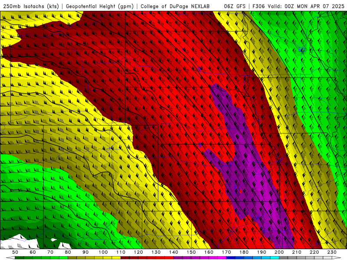
Task: Click the '150' value on the legend scale
Action: (191, 252)
